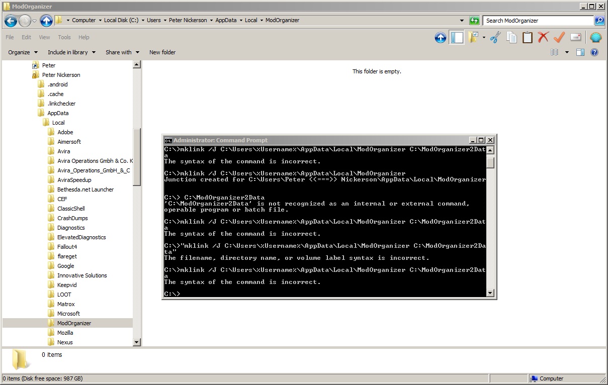This screenshot has width=608, height=385.
Task: Open the view options dropdown arrow
Action: [567, 52]
